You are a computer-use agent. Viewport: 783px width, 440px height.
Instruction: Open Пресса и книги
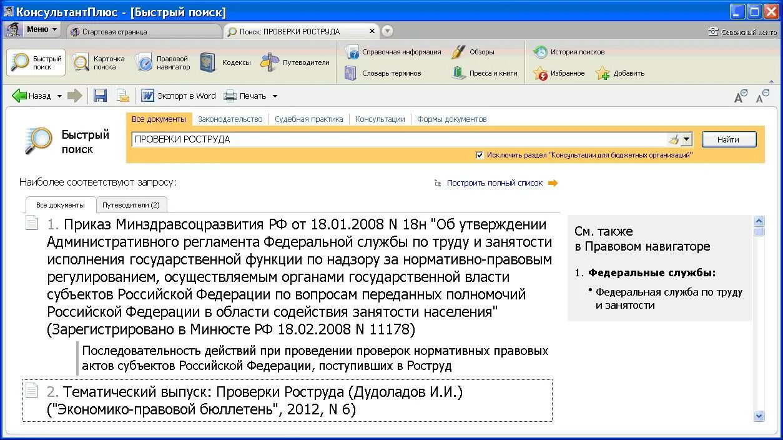click(x=485, y=73)
